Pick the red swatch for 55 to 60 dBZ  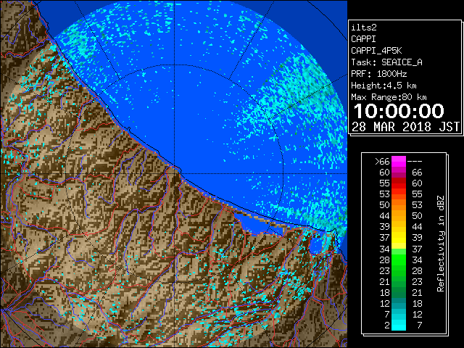(399, 183)
